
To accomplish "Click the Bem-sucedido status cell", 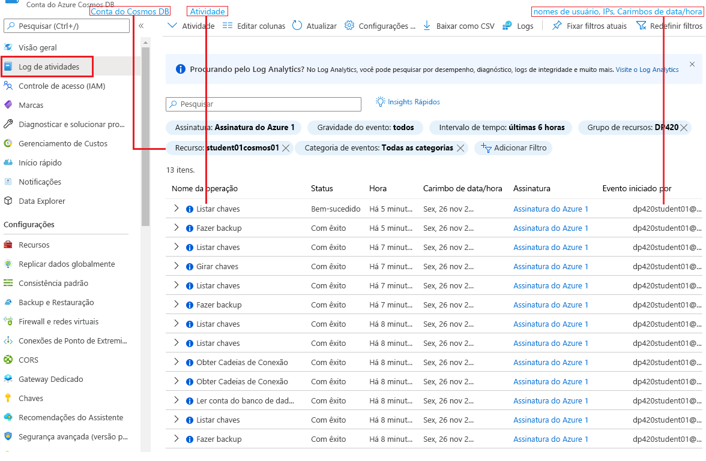I will pyautogui.click(x=336, y=209).
